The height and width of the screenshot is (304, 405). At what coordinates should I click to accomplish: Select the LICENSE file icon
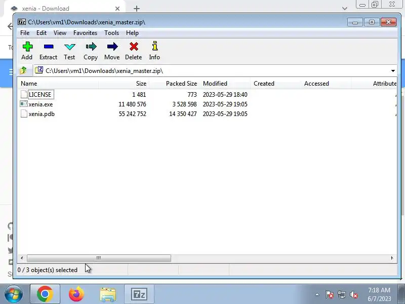24,94
